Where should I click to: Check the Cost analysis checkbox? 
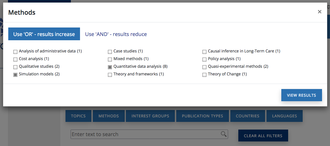(x=15, y=59)
